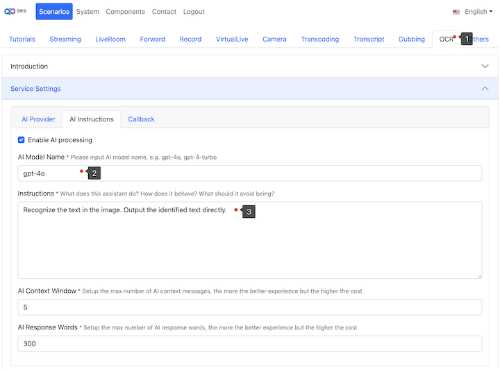Expand the Introduction section chevron
The height and width of the screenshot is (369, 500).
[485, 67]
